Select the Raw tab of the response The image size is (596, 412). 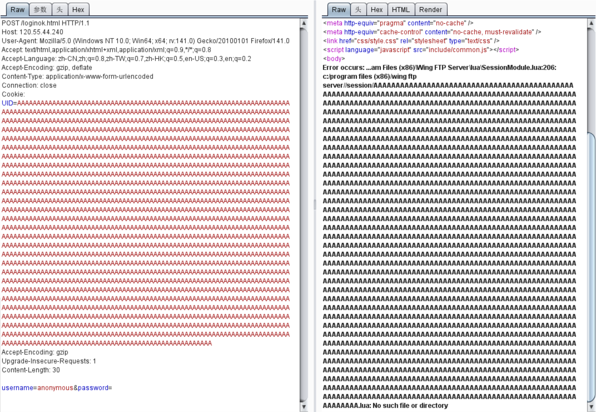click(x=338, y=10)
